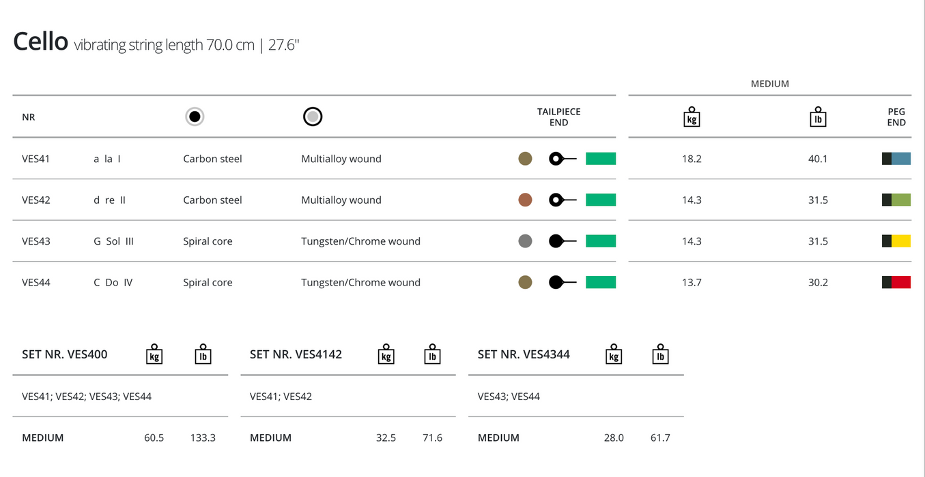
Task: Click the lb weight icon under MEDIUM
Action: click(x=818, y=117)
